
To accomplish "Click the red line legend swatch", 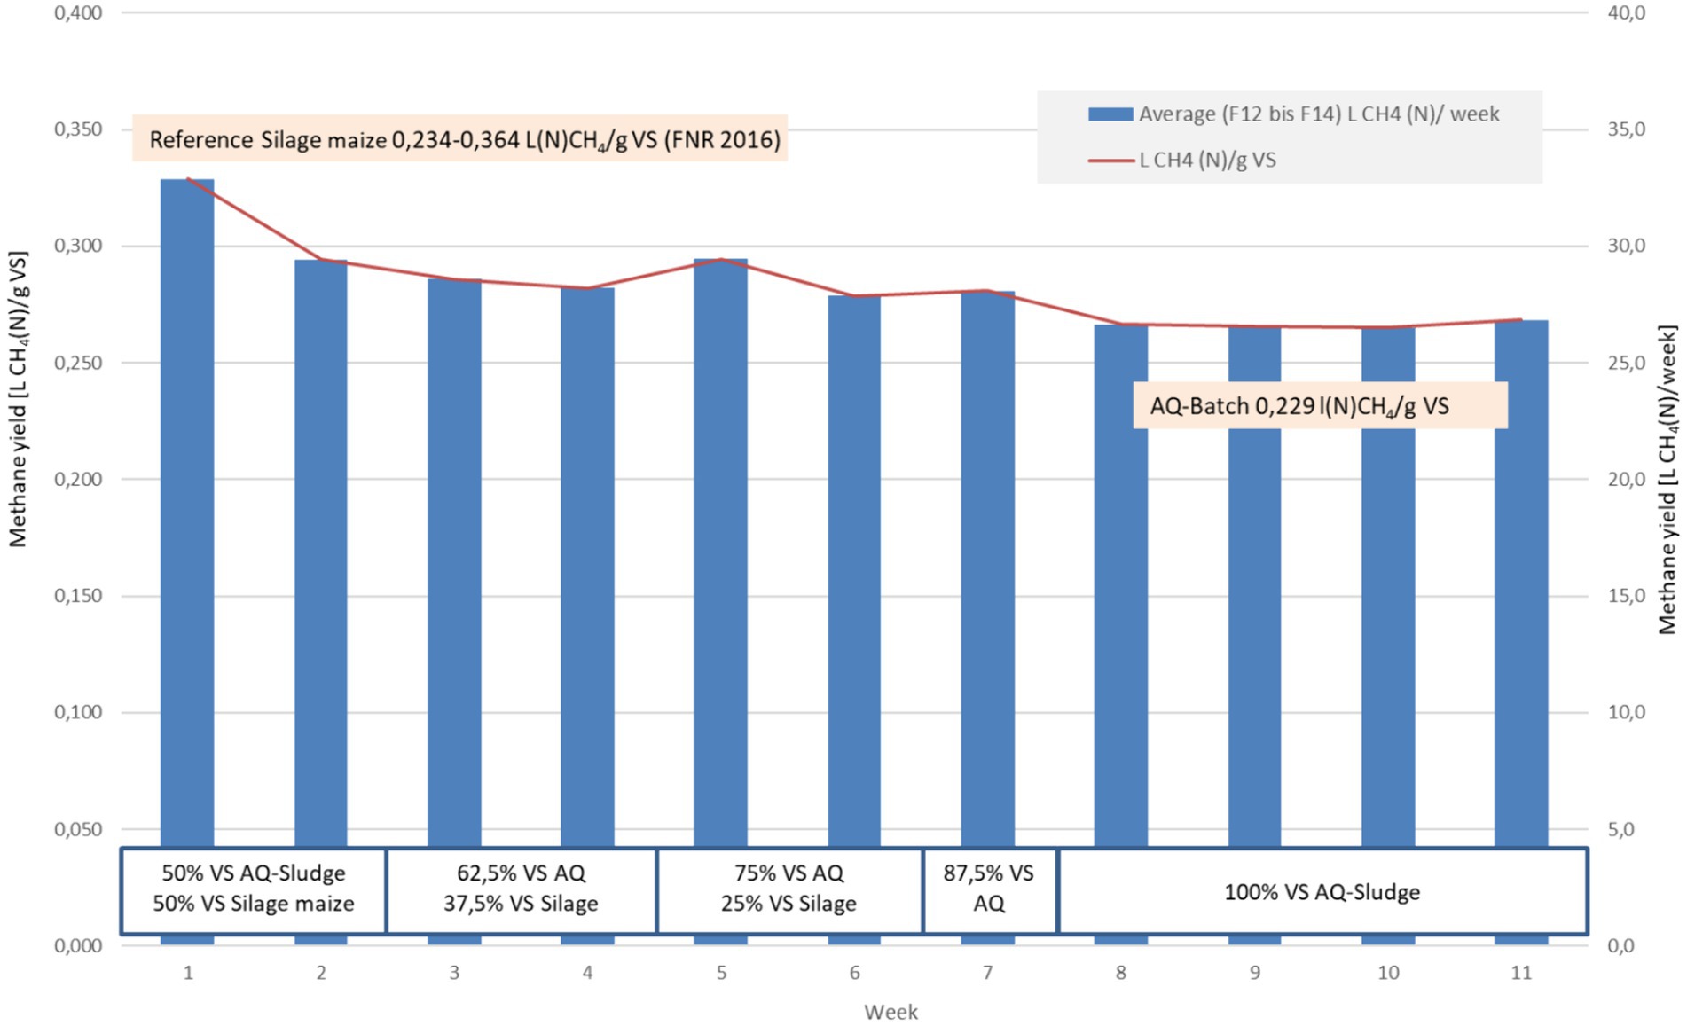I will point(1110,161).
